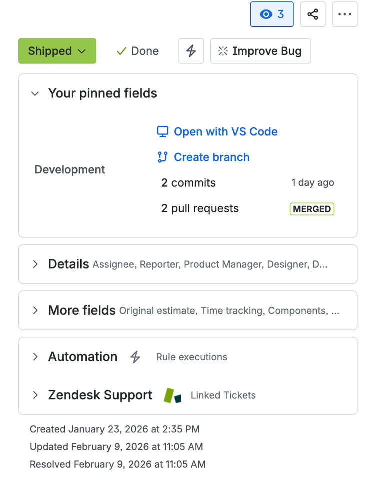Image resolution: width=373 pixels, height=499 pixels.
Task: Expand the More fields section
Action: 35,310
